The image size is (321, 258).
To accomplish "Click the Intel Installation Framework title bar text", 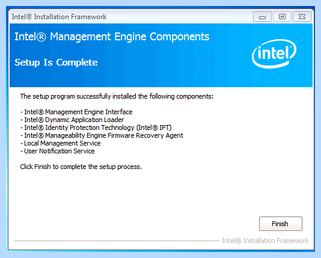I will [x=59, y=17].
